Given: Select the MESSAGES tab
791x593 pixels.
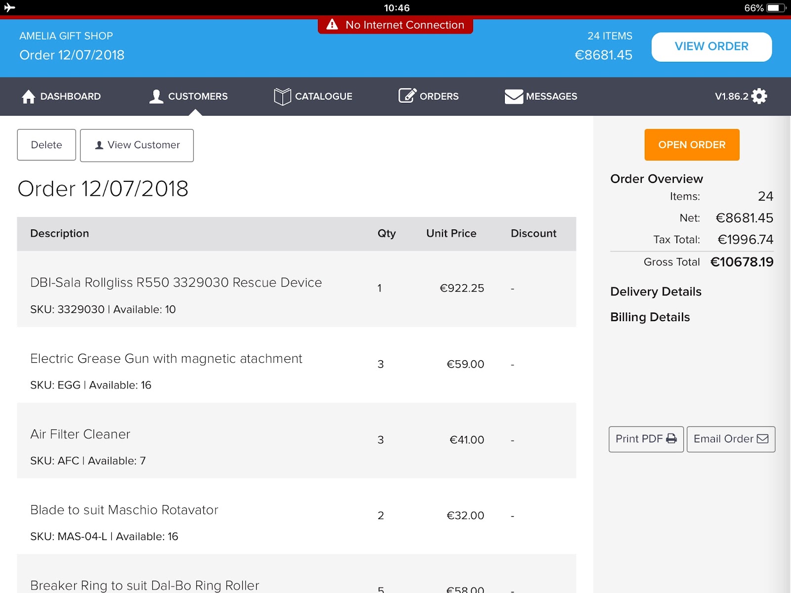Looking at the screenshot, I should (x=541, y=96).
